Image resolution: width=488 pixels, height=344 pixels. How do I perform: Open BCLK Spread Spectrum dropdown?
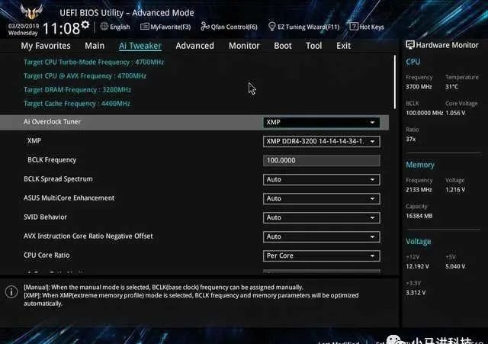(322, 179)
